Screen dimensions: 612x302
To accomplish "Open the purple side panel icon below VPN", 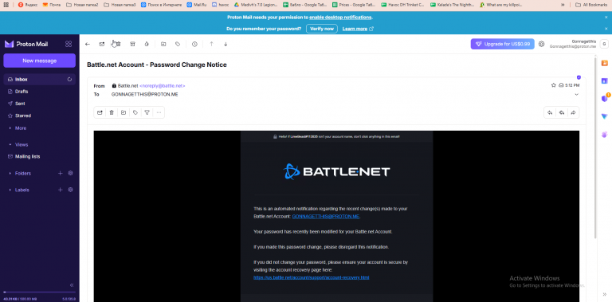I will pos(605,135).
